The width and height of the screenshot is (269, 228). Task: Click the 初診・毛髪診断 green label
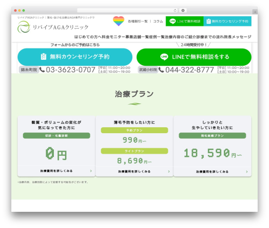tap(56, 136)
